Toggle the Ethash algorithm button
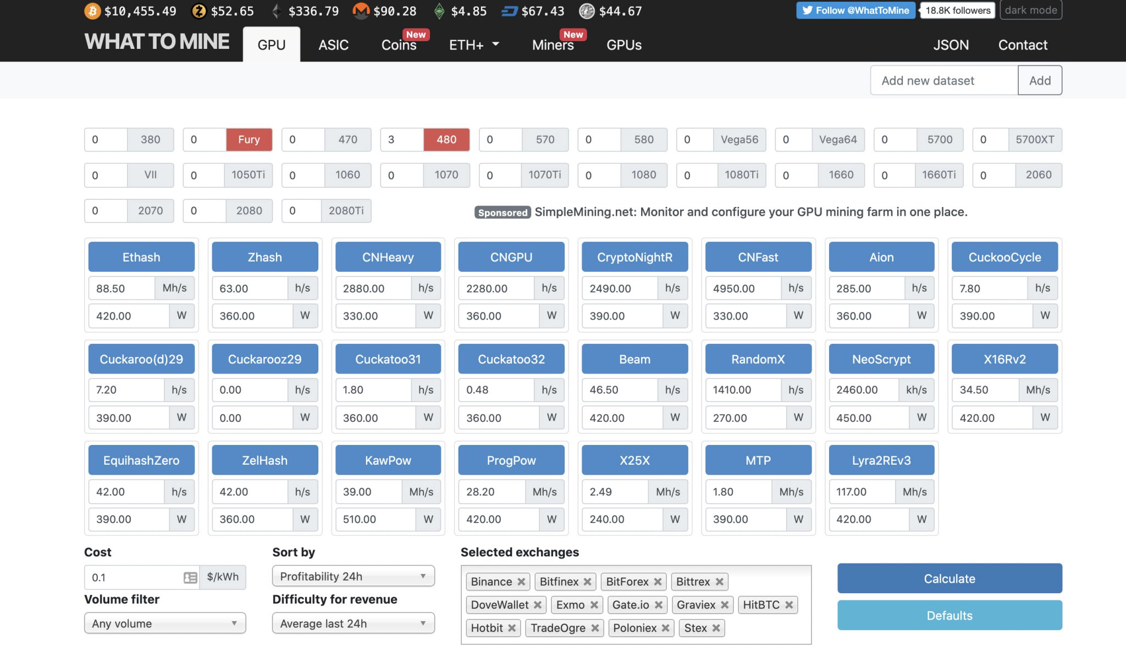The height and width of the screenshot is (652, 1126). click(x=141, y=257)
